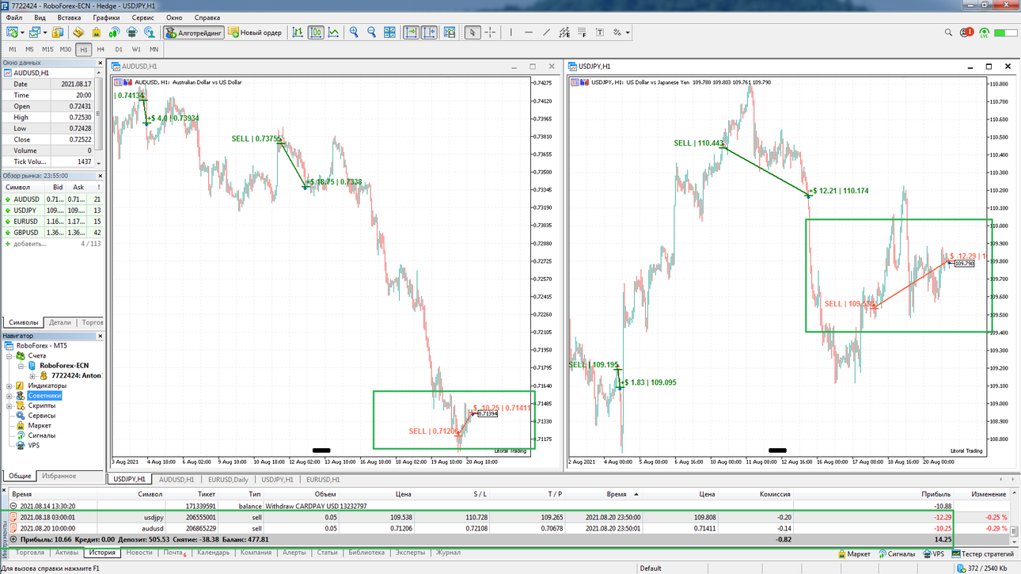Select the H4 timeframe
The width and height of the screenshot is (1021, 574).
tap(101, 49)
